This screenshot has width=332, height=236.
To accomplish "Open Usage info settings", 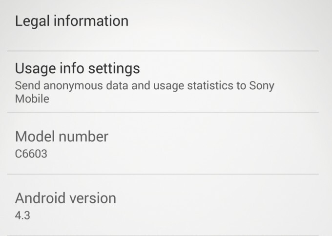I will tap(77, 68).
